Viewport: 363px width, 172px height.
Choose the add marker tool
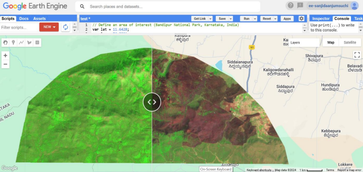(13, 43)
